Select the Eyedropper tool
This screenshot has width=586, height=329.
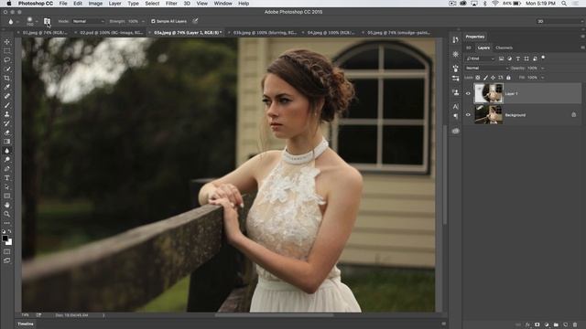(6, 87)
